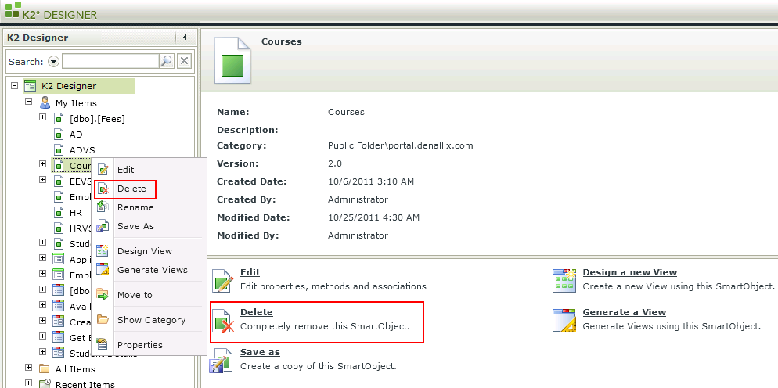
Task: Click the large Save as icon
Action: tap(222, 361)
